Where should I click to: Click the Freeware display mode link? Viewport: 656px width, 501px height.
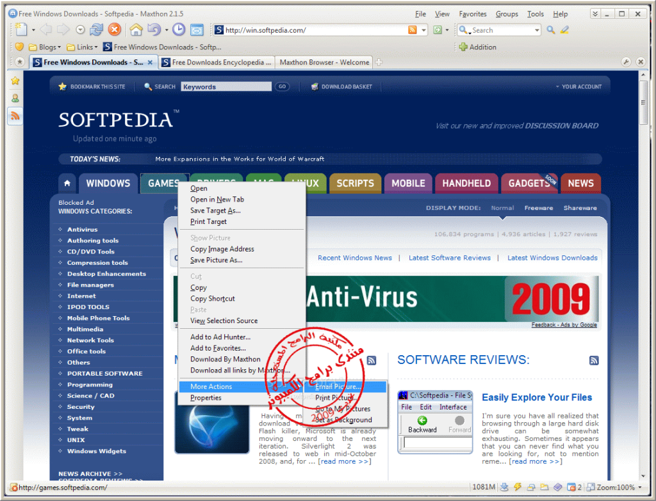pyautogui.click(x=538, y=208)
